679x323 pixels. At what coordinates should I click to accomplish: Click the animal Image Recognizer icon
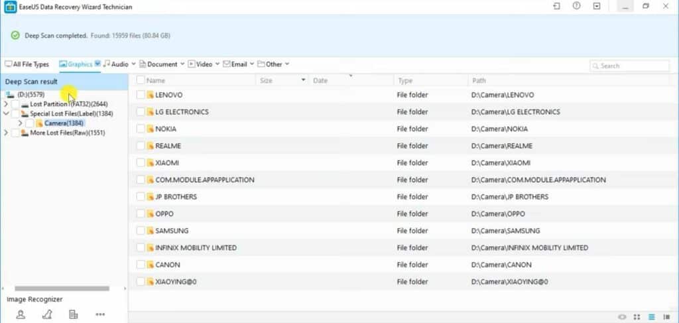(47, 314)
